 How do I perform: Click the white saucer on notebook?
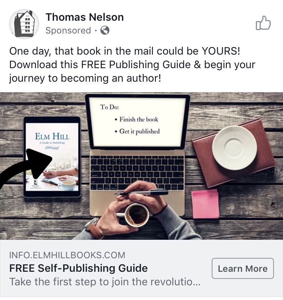tap(234, 148)
